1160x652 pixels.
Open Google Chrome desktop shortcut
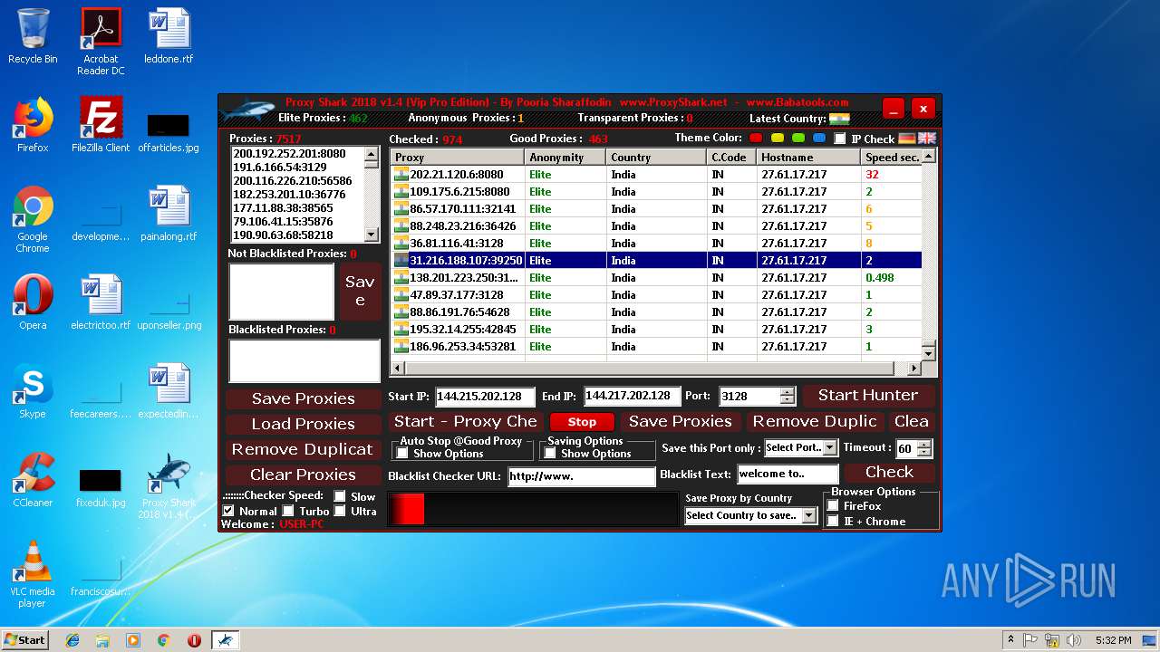(33, 219)
